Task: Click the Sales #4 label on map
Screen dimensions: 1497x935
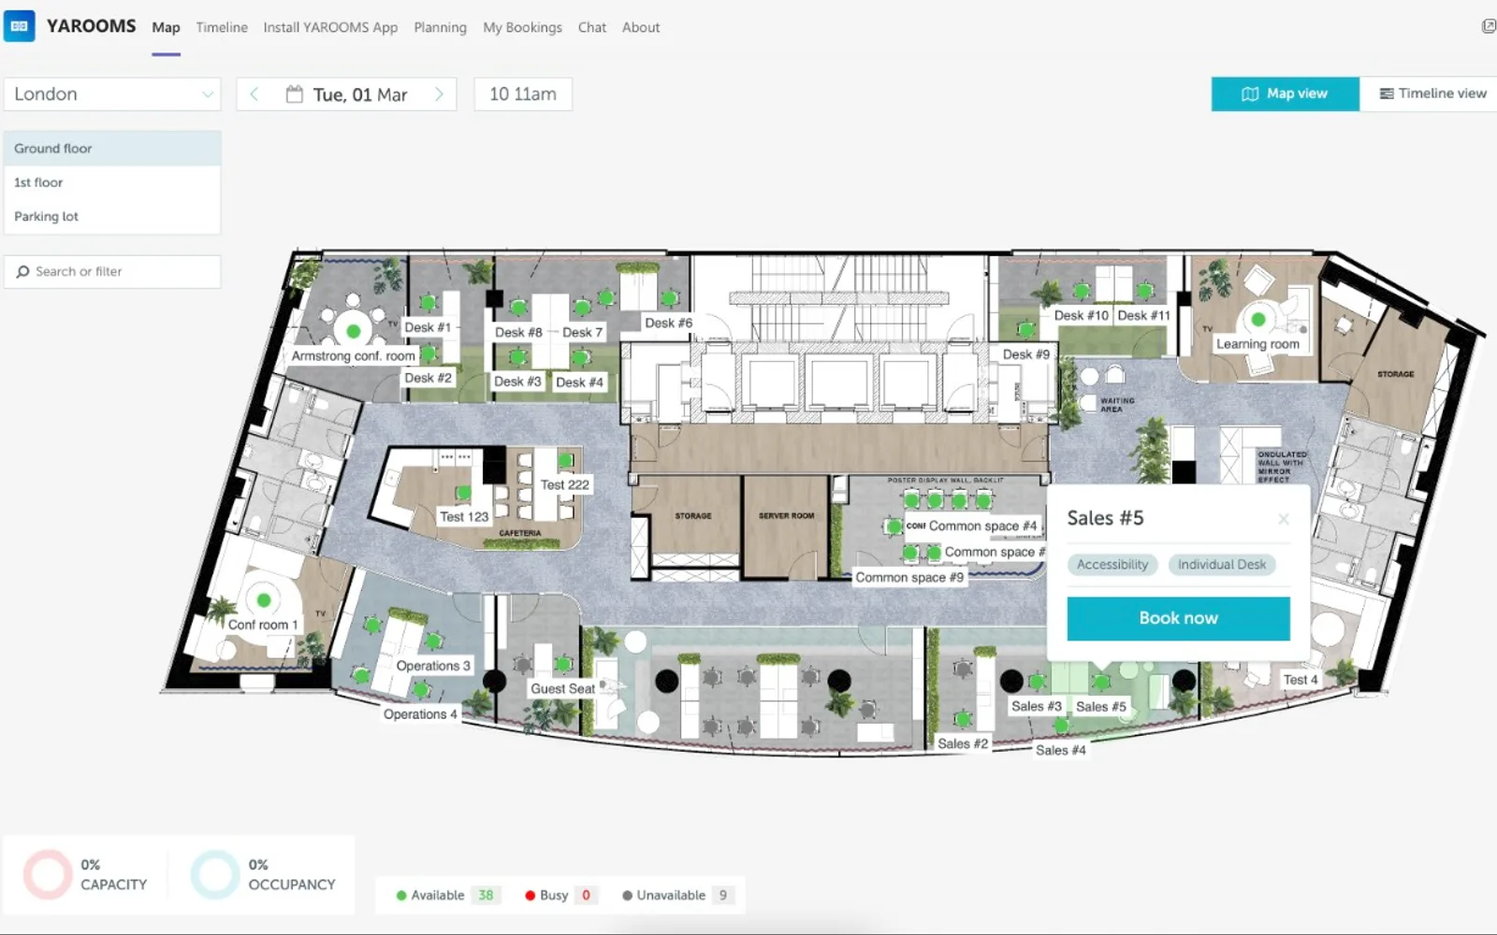Action: (x=1061, y=750)
